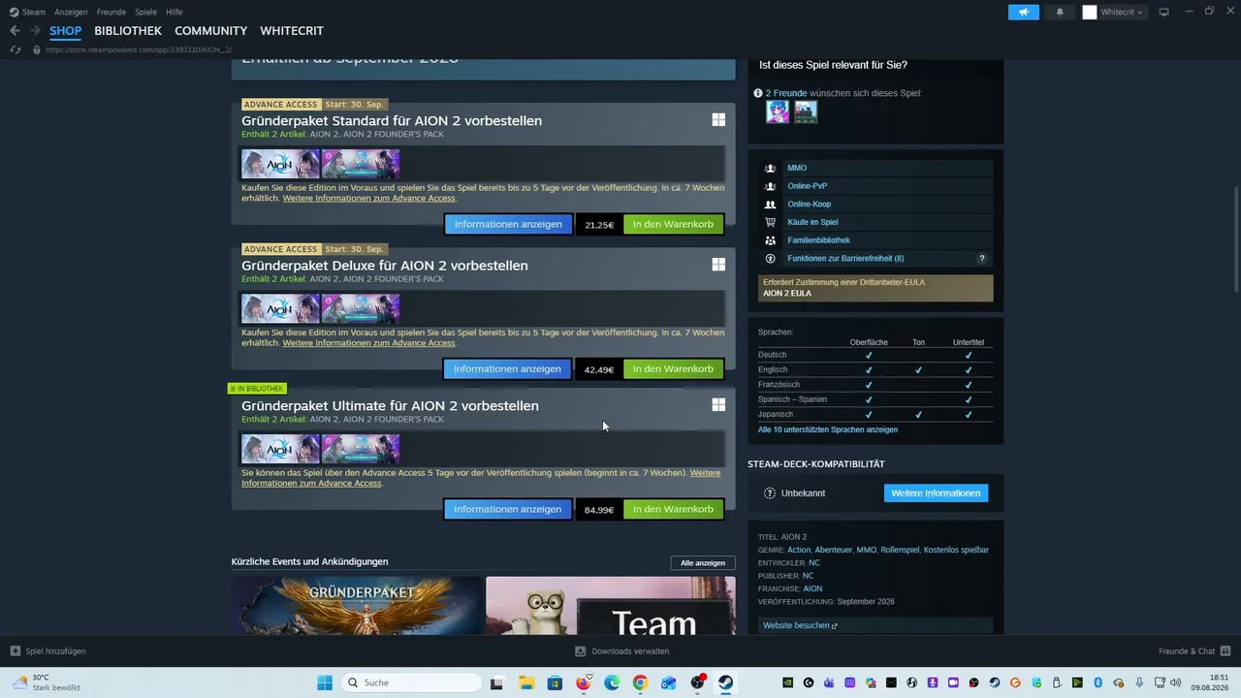Open File Explorer from the taskbar

[x=525, y=682]
